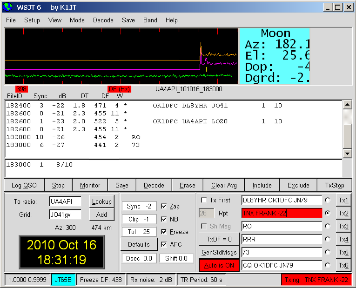Select radio button for CQ OK1DFC JN79 message
Screen dimensions: 356x288
pyautogui.click(x=328, y=265)
